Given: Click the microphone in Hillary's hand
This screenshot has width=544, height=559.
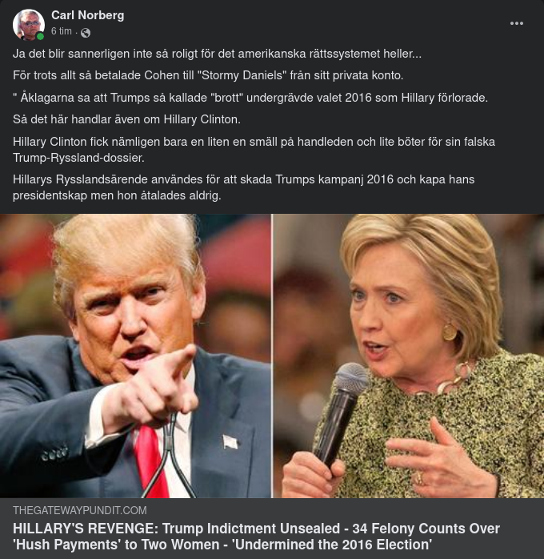Looking at the screenshot, I should (x=340, y=413).
